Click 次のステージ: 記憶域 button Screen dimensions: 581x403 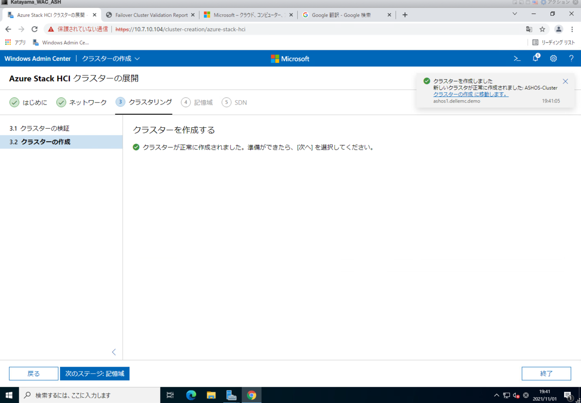click(94, 373)
